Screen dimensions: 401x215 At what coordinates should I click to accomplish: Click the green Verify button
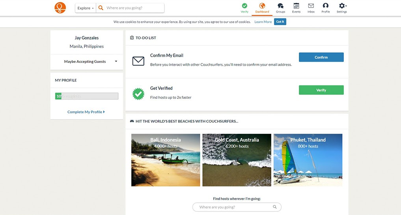[321, 90]
